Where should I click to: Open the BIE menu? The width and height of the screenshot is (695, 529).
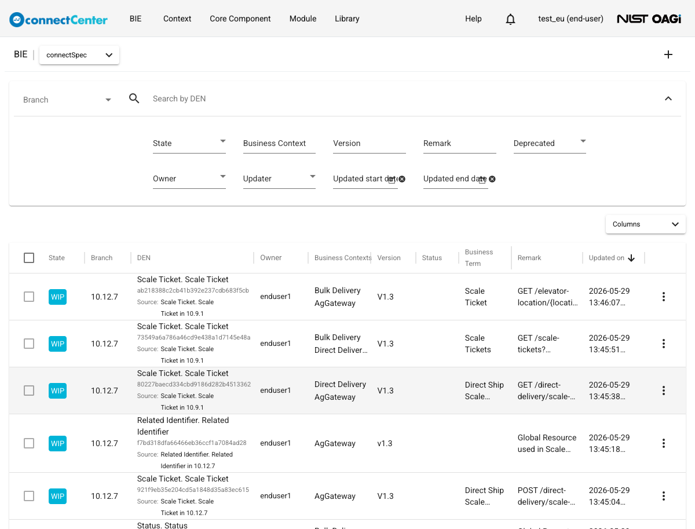point(136,19)
